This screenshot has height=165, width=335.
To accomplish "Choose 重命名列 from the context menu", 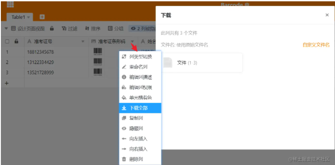I will coord(140,67).
